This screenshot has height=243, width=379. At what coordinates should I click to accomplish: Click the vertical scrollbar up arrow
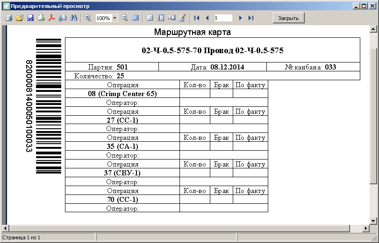[x=373, y=30]
